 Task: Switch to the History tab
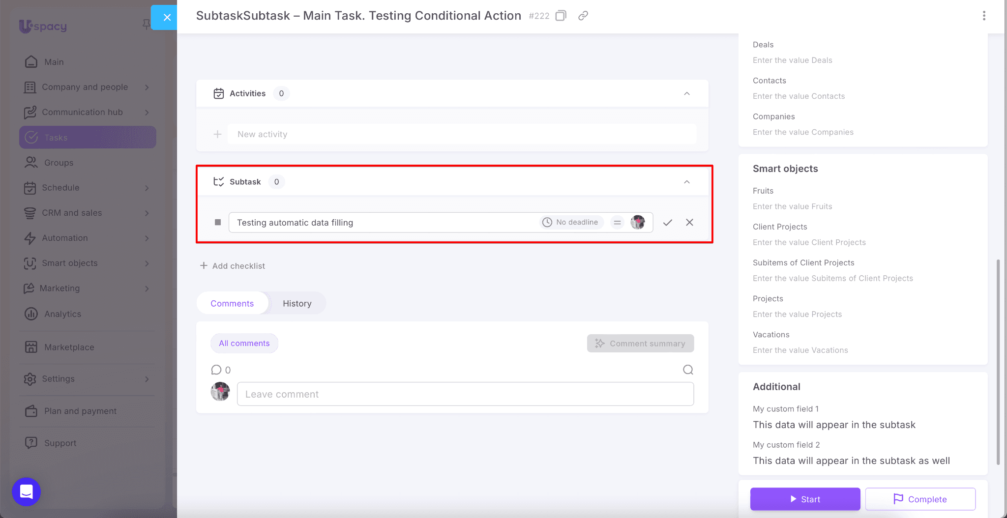point(297,303)
